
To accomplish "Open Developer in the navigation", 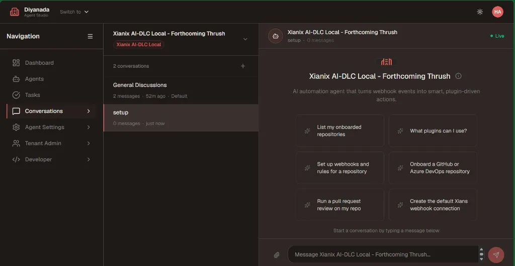I will 51,159.
